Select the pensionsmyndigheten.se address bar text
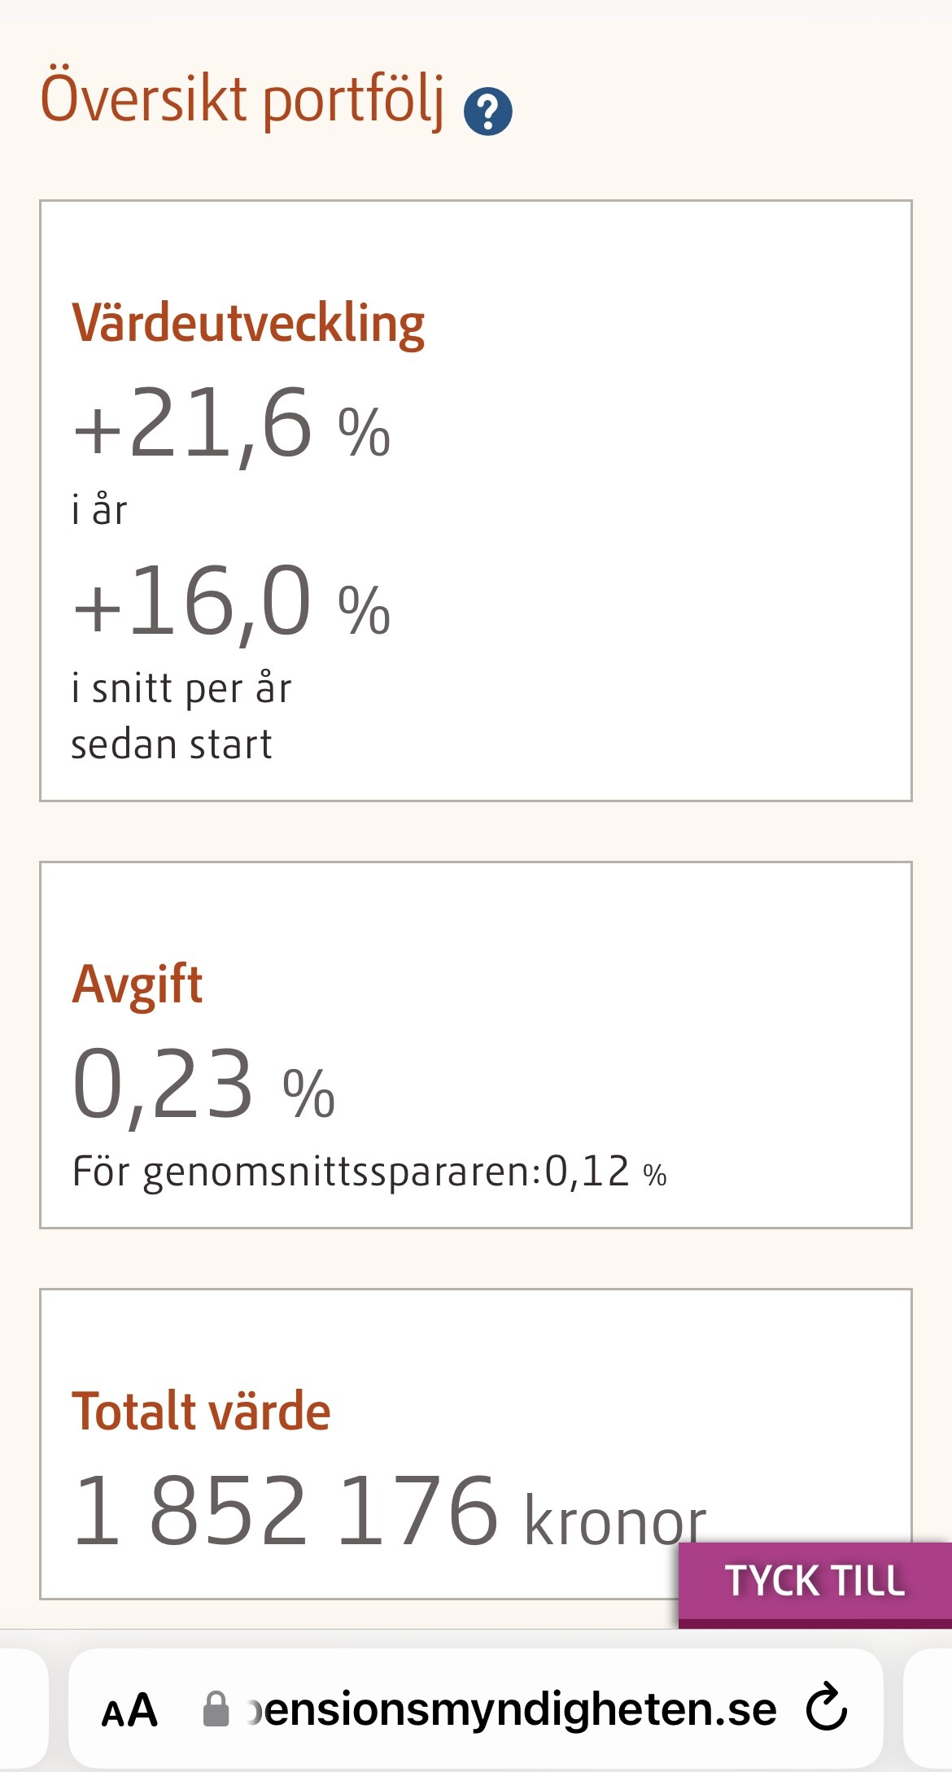 point(513,1709)
